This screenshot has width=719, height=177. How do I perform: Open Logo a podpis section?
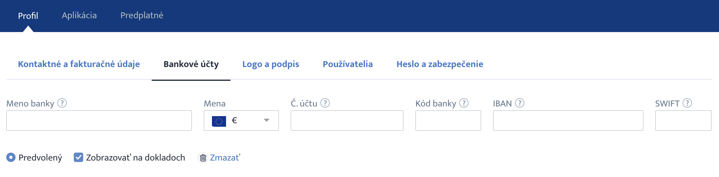coord(271,64)
